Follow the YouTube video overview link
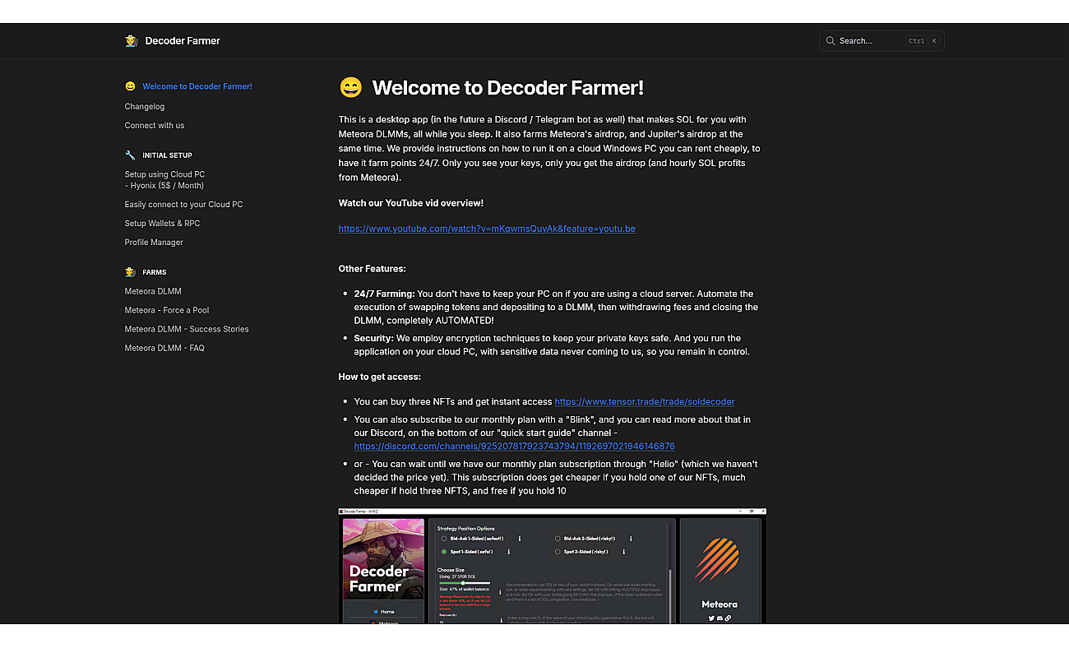The width and height of the screenshot is (1069, 648). coord(487,229)
